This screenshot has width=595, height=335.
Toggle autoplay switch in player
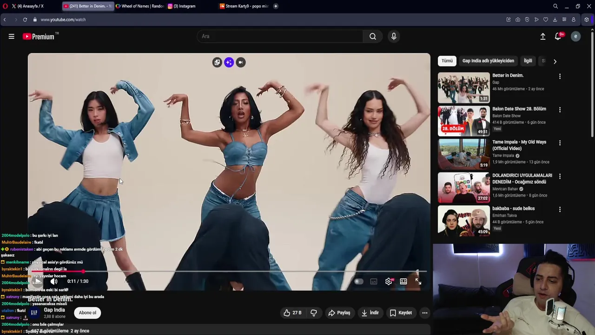click(358, 281)
